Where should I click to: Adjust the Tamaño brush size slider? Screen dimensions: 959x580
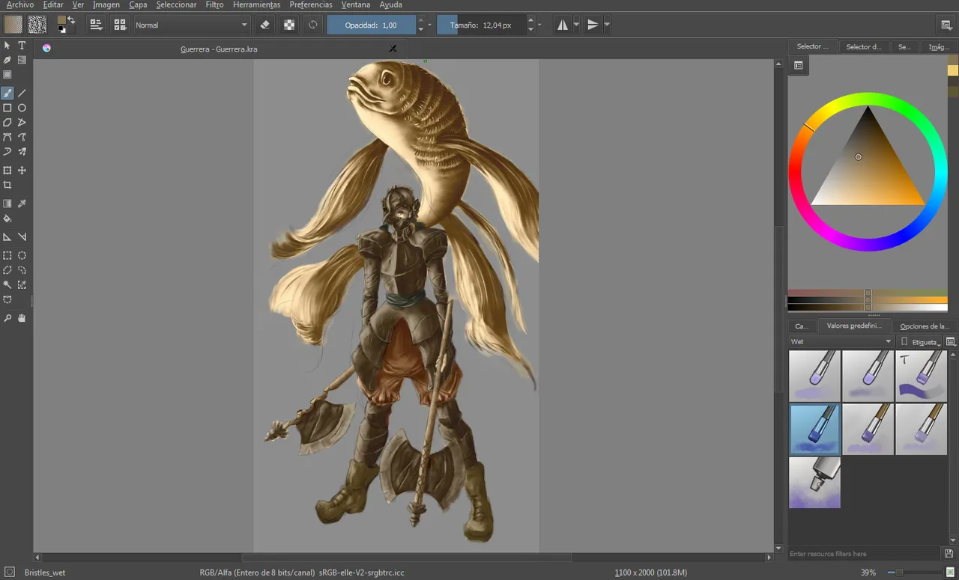pyautogui.click(x=481, y=25)
